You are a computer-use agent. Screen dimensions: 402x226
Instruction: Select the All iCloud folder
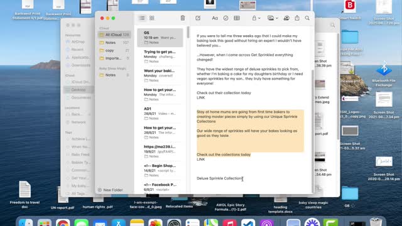114,35
